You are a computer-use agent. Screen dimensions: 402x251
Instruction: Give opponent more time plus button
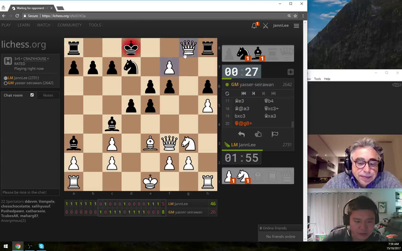click(x=290, y=72)
